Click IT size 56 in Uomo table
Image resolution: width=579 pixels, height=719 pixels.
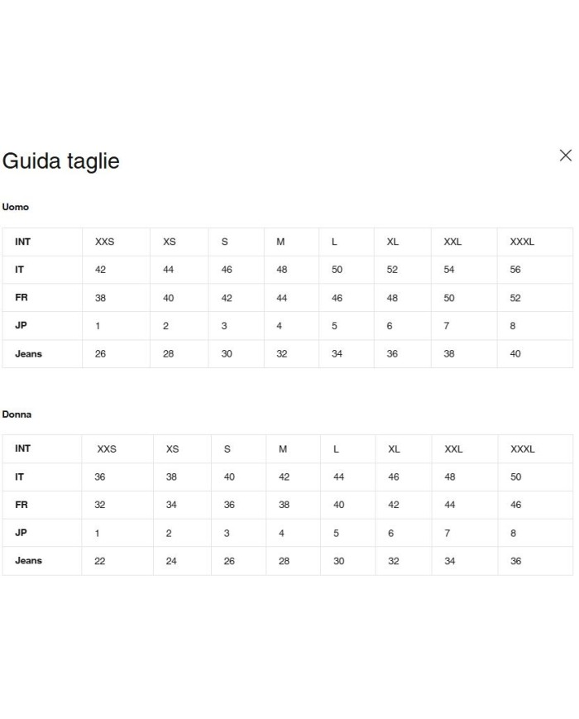point(516,270)
